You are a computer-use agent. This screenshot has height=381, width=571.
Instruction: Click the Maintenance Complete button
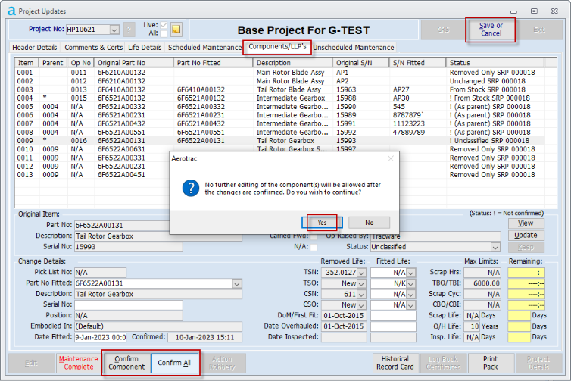tap(78, 363)
